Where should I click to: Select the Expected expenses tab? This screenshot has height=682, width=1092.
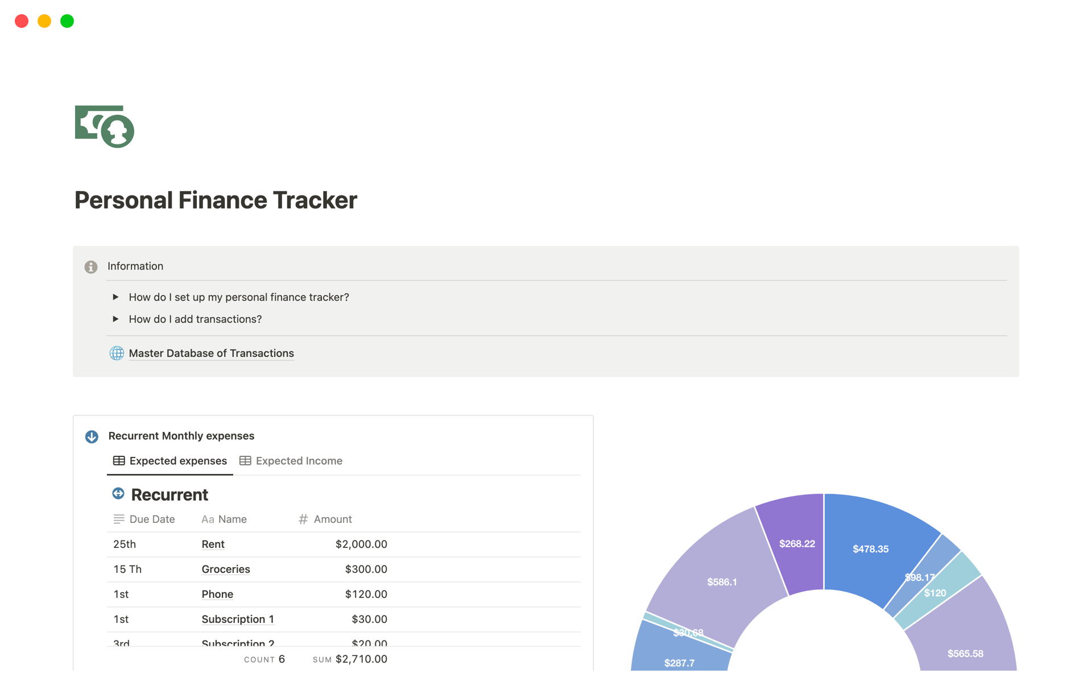tap(177, 461)
